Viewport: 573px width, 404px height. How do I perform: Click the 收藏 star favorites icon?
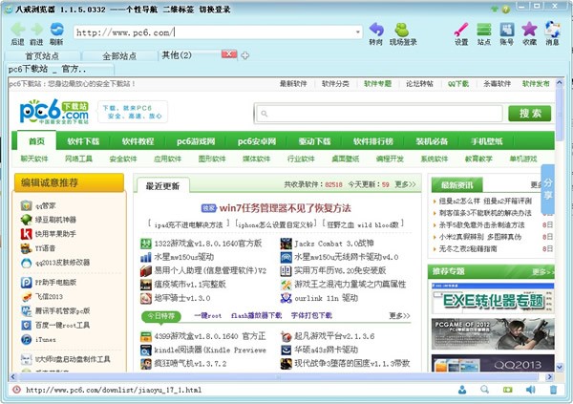(529, 30)
